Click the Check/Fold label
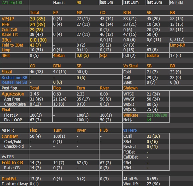The width and height of the screenshot is (193, 186). 14,146
